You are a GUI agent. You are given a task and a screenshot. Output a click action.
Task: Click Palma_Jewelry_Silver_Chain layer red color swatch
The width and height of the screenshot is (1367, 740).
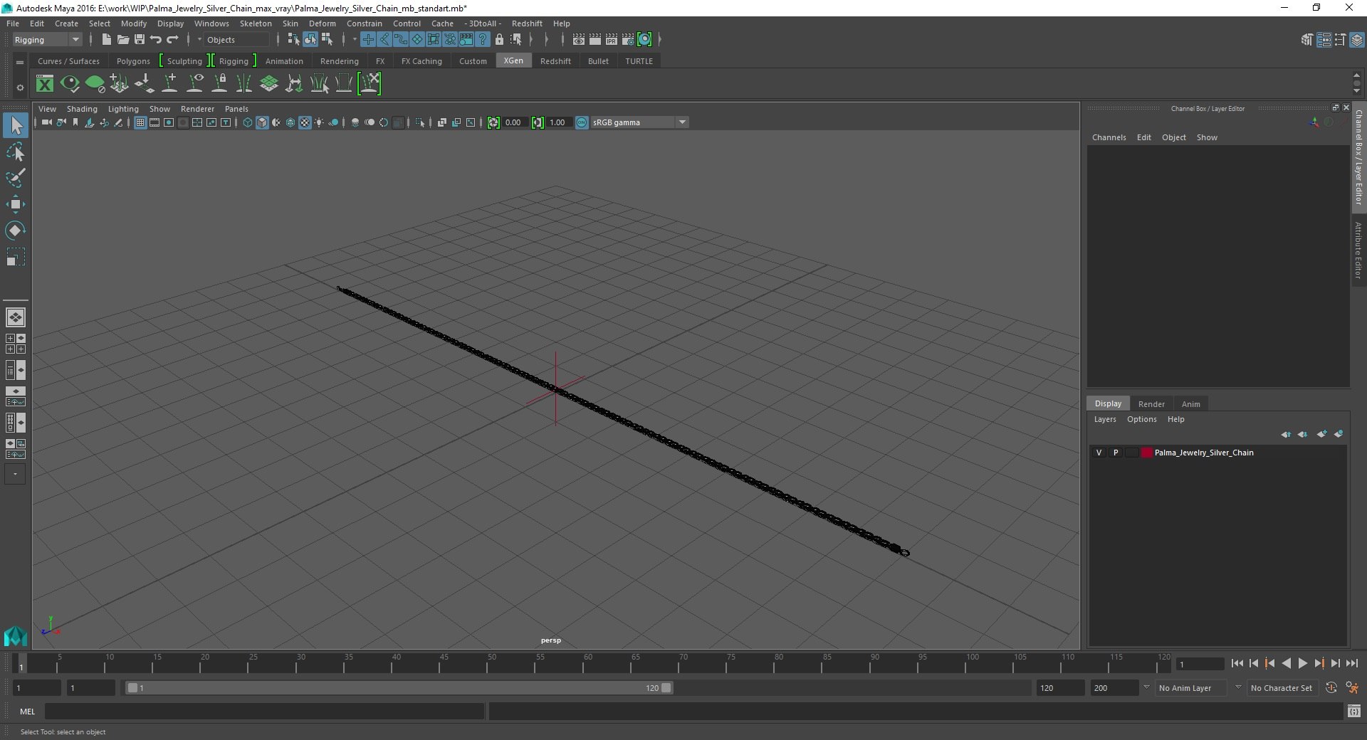(1146, 453)
